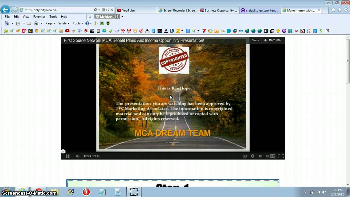
Task: Click the Print icon in command bar
Action: click(x=36, y=23)
